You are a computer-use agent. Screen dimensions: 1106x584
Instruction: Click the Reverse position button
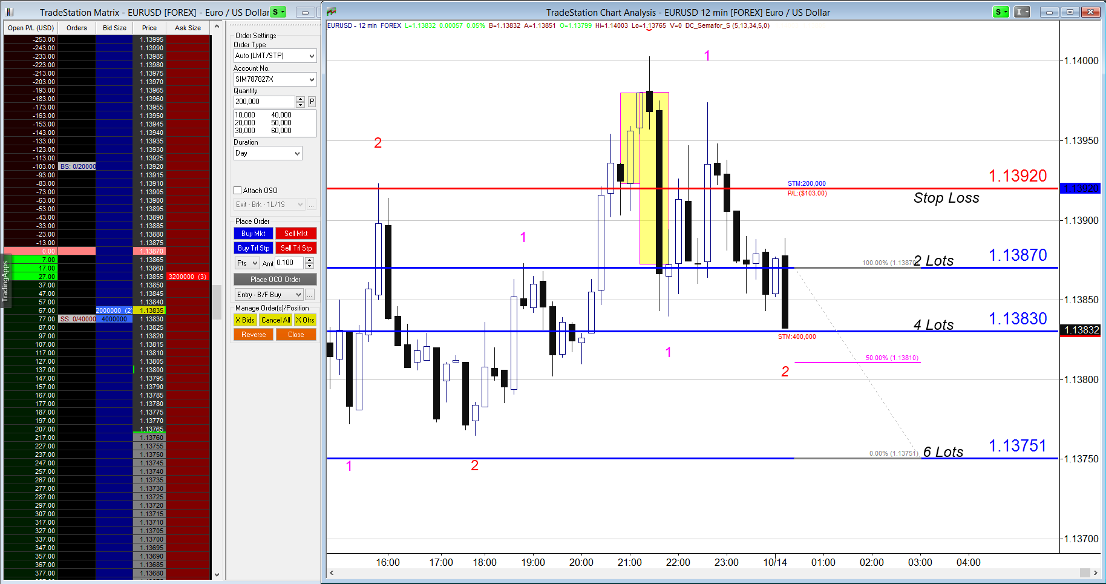(x=254, y=335)
